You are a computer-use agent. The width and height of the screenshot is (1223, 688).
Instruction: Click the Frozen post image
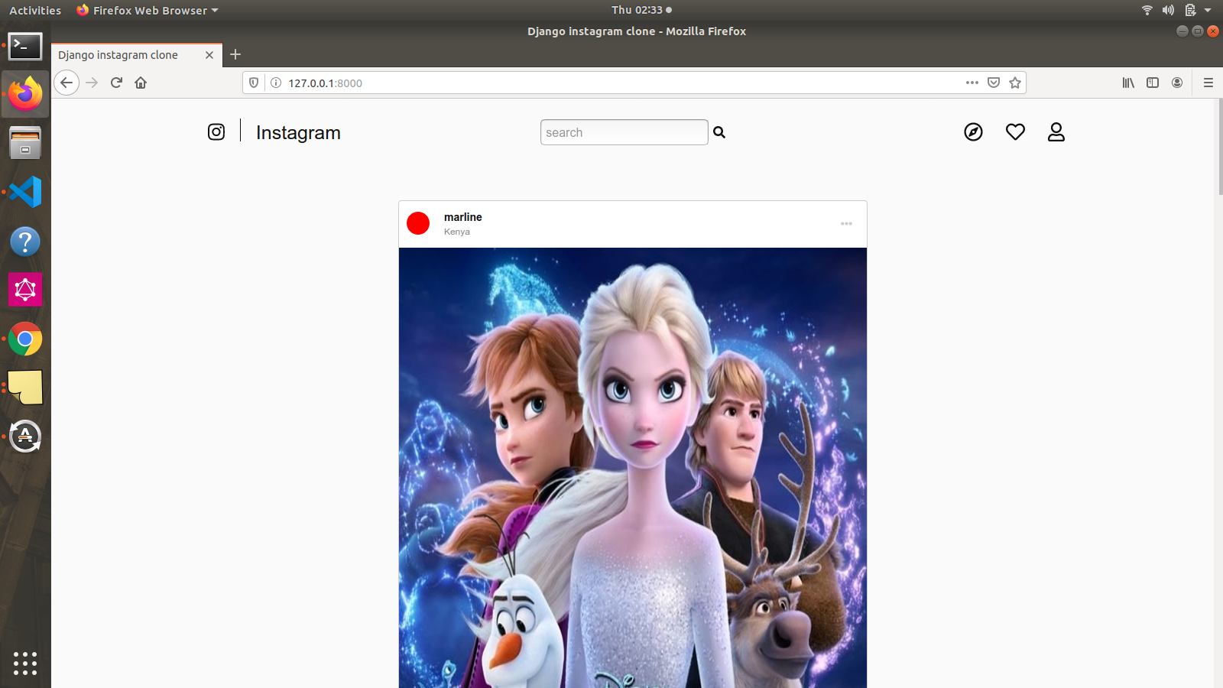[x=633, y=467]
